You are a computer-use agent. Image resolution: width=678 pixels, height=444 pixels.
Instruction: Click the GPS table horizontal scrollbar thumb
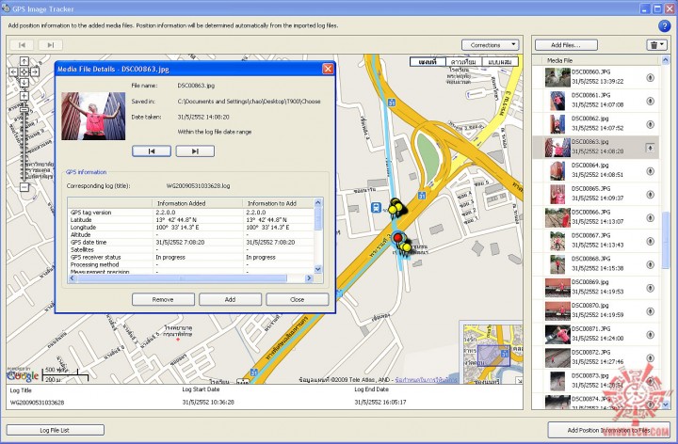pyautogui.click(x=182, y=278)
